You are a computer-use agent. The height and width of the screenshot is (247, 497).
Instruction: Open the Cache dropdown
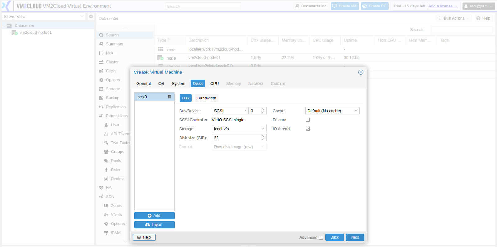[356, 111]
